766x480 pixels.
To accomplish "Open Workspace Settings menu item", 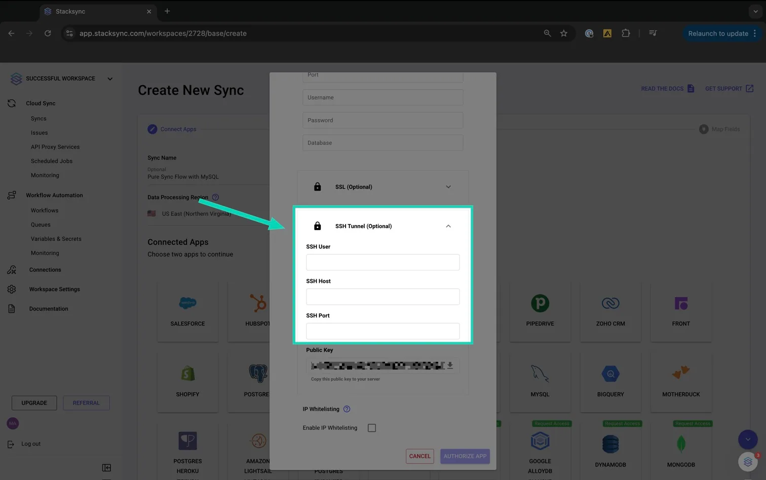I will pyautogui.click(x=55, y=289).
